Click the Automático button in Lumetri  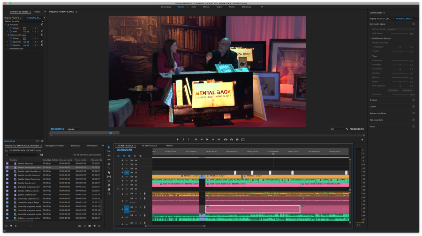pyautogui.click(x=407, y=90)
